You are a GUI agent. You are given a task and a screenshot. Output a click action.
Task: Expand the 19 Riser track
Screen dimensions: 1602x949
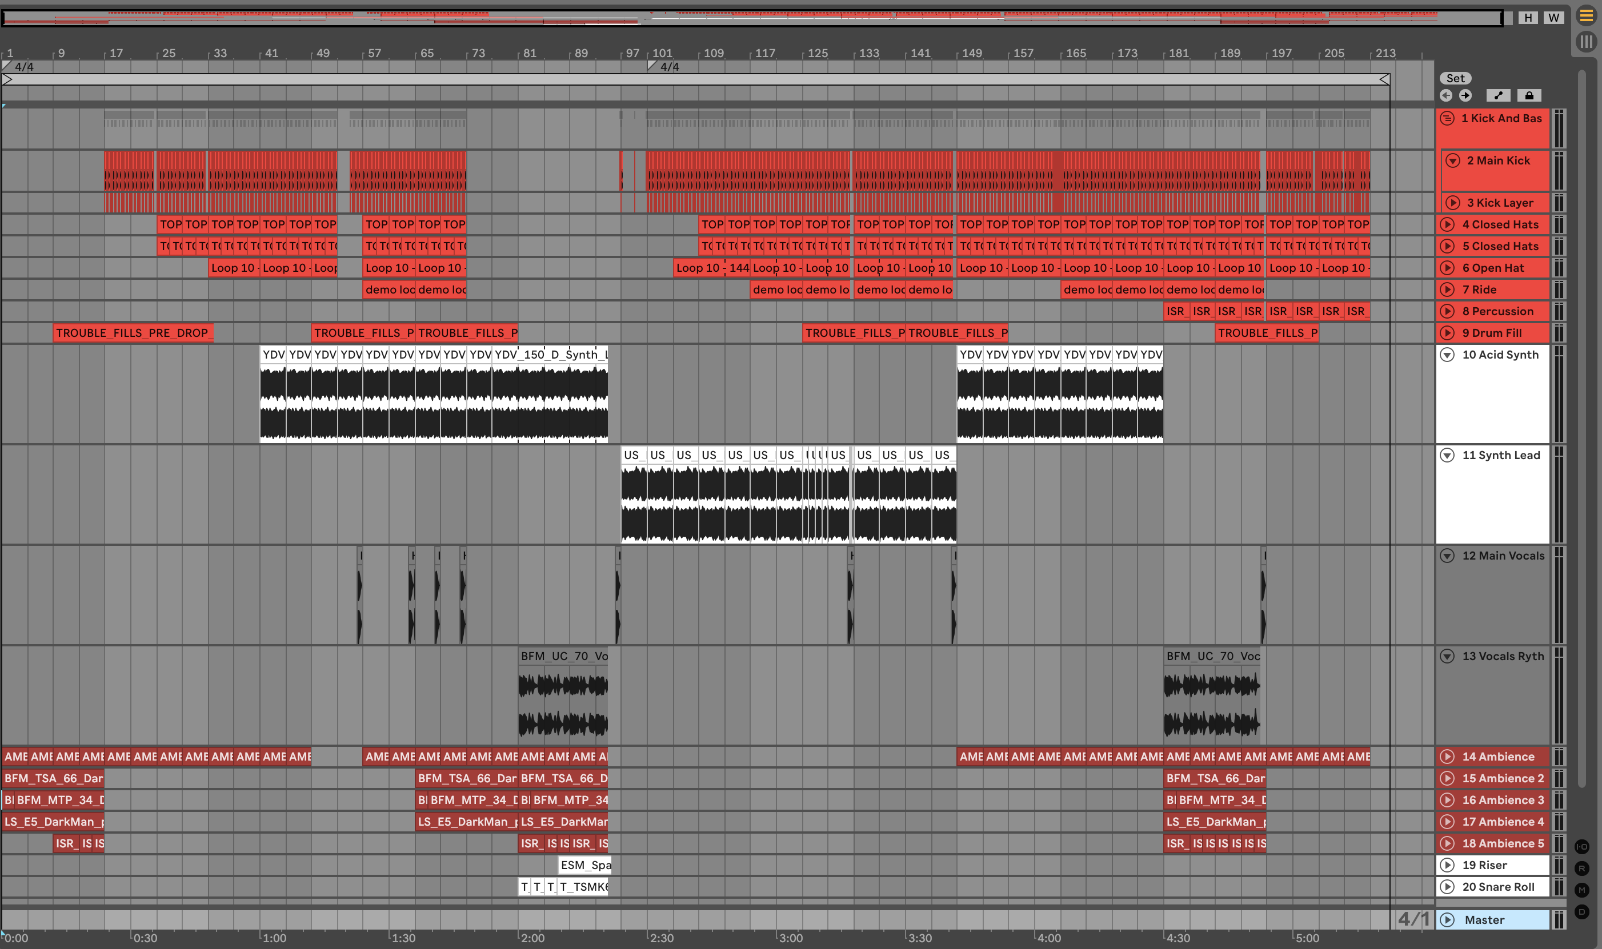(x=1447, y=865)
